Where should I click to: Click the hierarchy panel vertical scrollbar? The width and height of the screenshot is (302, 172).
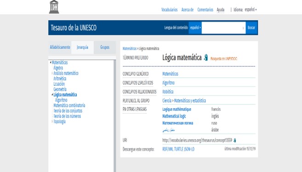[115, 115]
